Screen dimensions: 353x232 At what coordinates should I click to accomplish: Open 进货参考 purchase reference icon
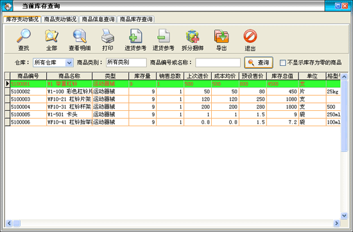point(135,36)
